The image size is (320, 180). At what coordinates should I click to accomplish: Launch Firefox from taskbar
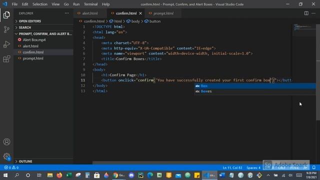[59, 175]
